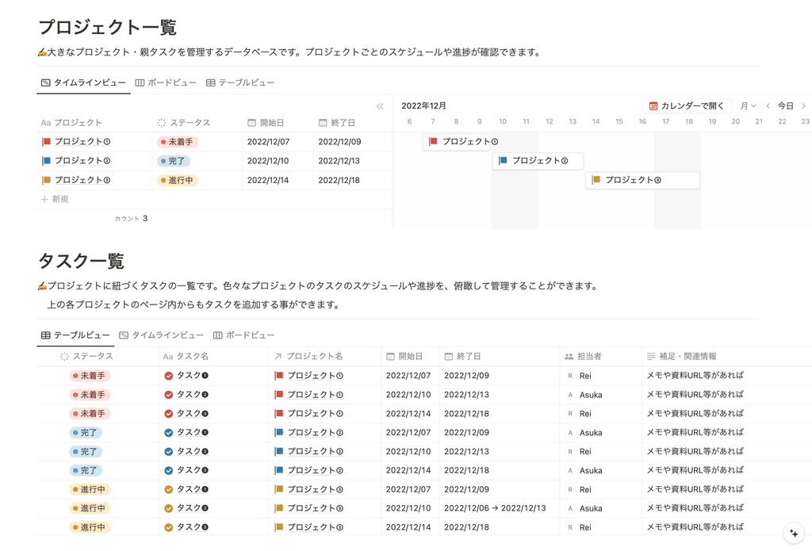Open 進行中 status of last タスク❸ row

click(89, 528)
